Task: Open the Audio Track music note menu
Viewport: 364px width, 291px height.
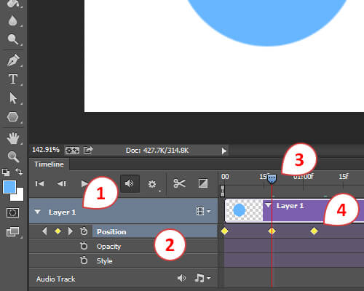Action: pyautogui.click(x=202, y=278)
